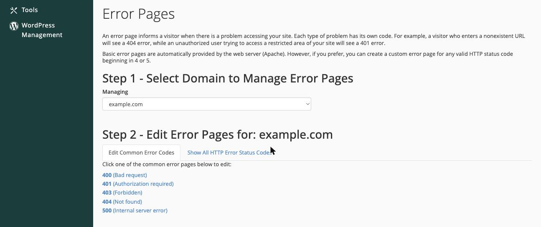Click the WordPress logo icon in sidebar
The width and height of the screenshot is (541, 227).
[x=14, y=26]
